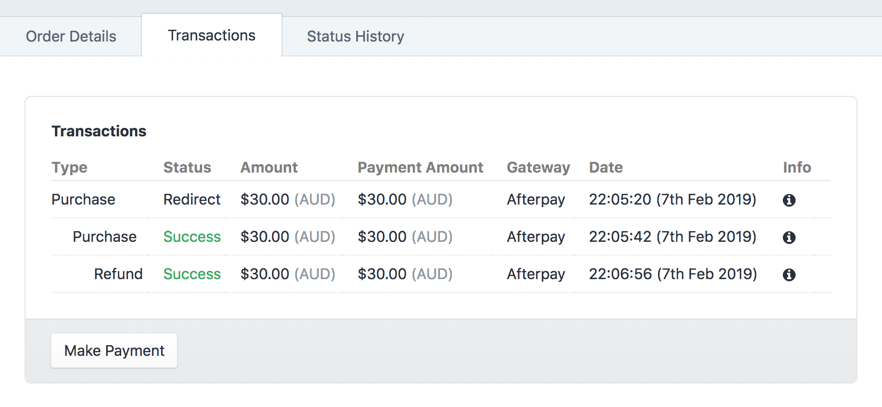Switch to the Order Details tab

(x=71, y=36)
